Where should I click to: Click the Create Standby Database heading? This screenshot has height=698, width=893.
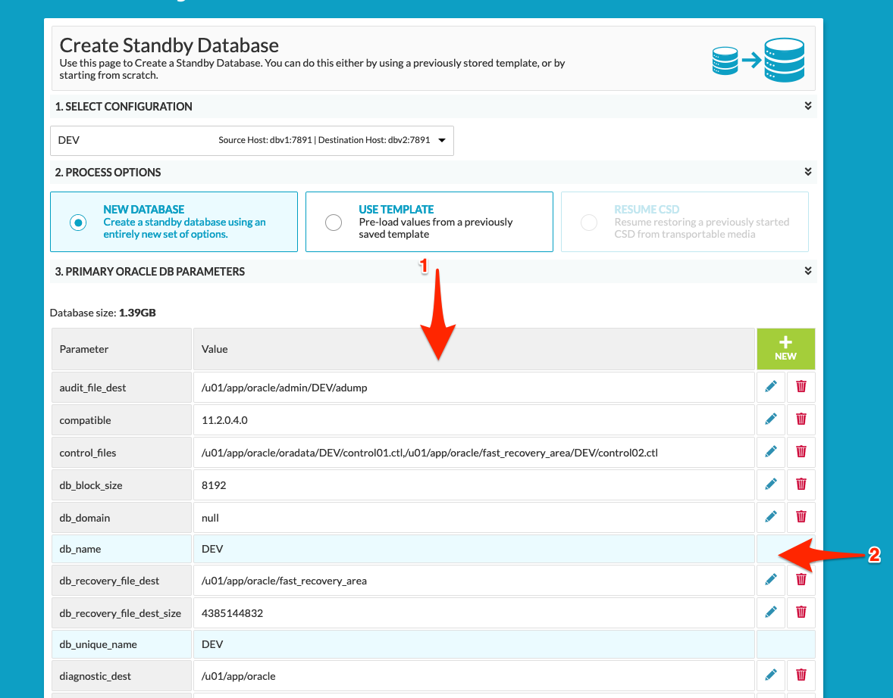click(x=168, y=45)
